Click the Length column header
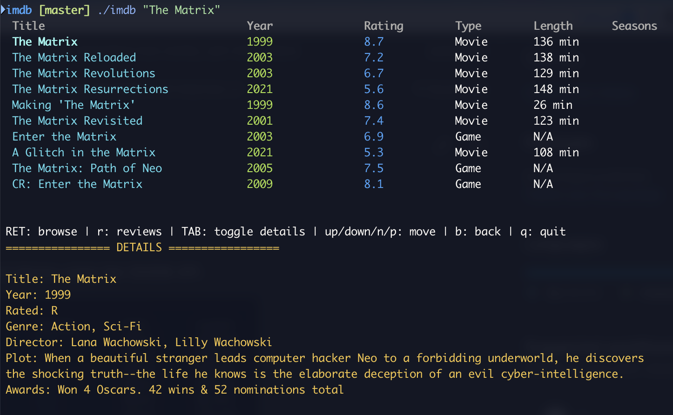 (x=553, y=26)
